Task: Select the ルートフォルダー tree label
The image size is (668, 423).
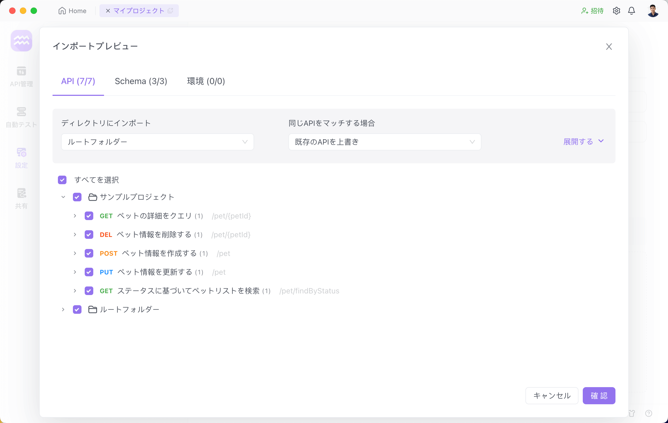Action: pyautogui.click(x=129, y=309)
